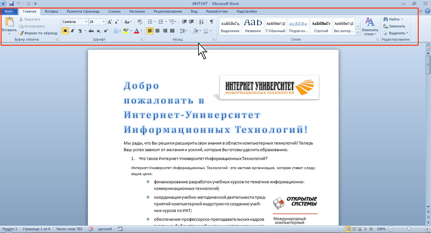Click the Redo icon in quick access toolbar

(x=29, y=3)
